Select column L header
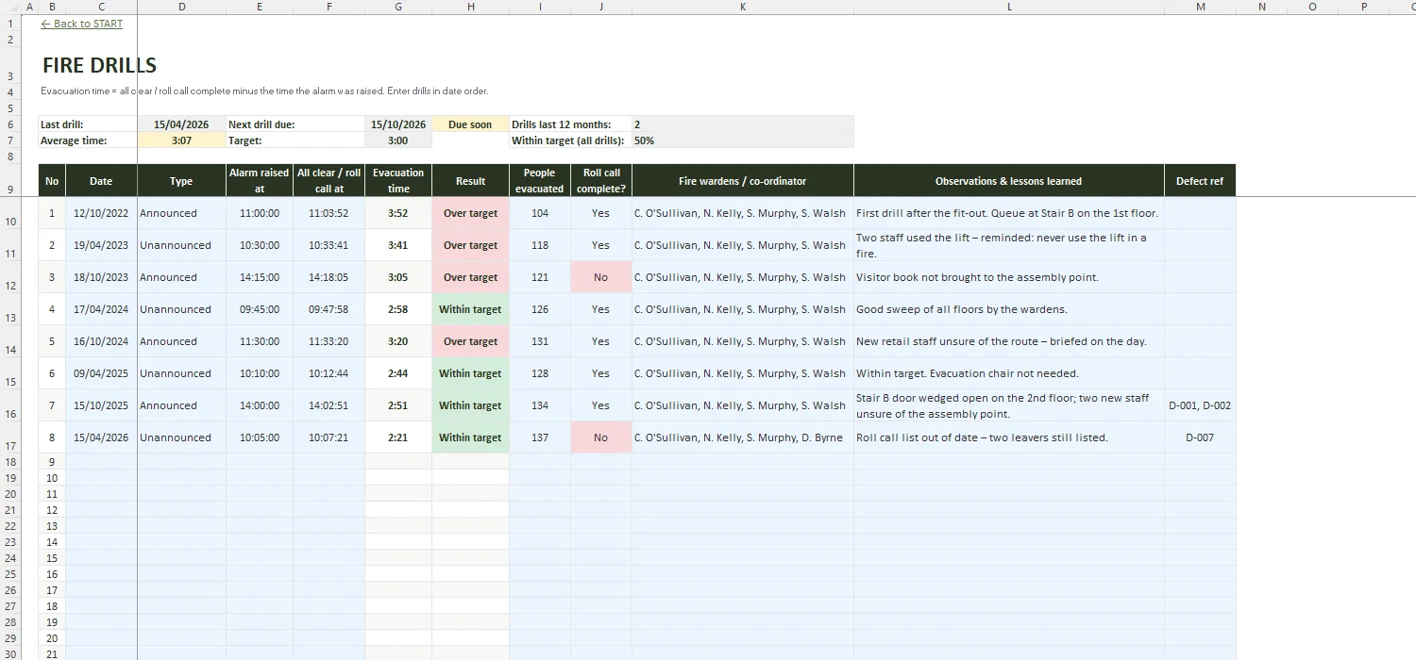 [1008, 7]
